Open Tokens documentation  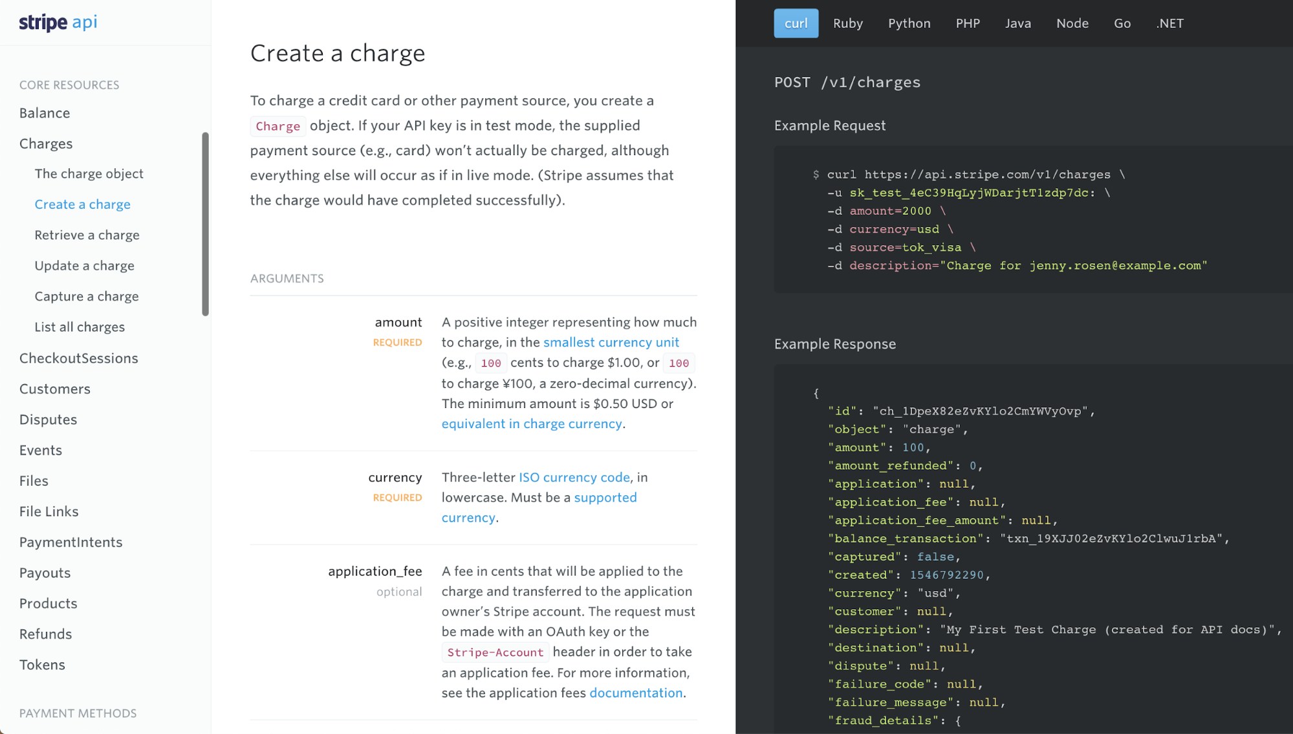(42, 664)
